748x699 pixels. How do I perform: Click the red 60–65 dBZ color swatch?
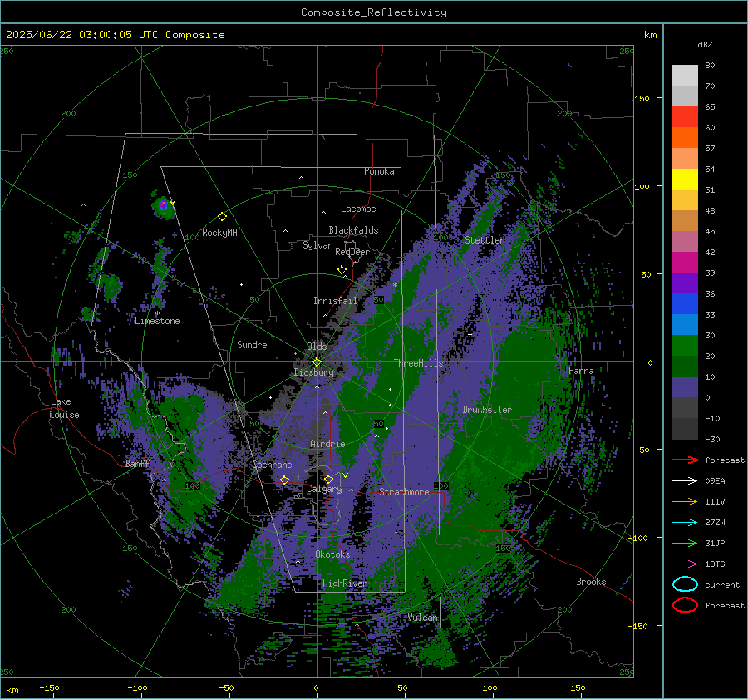click(x=685, y=117)
